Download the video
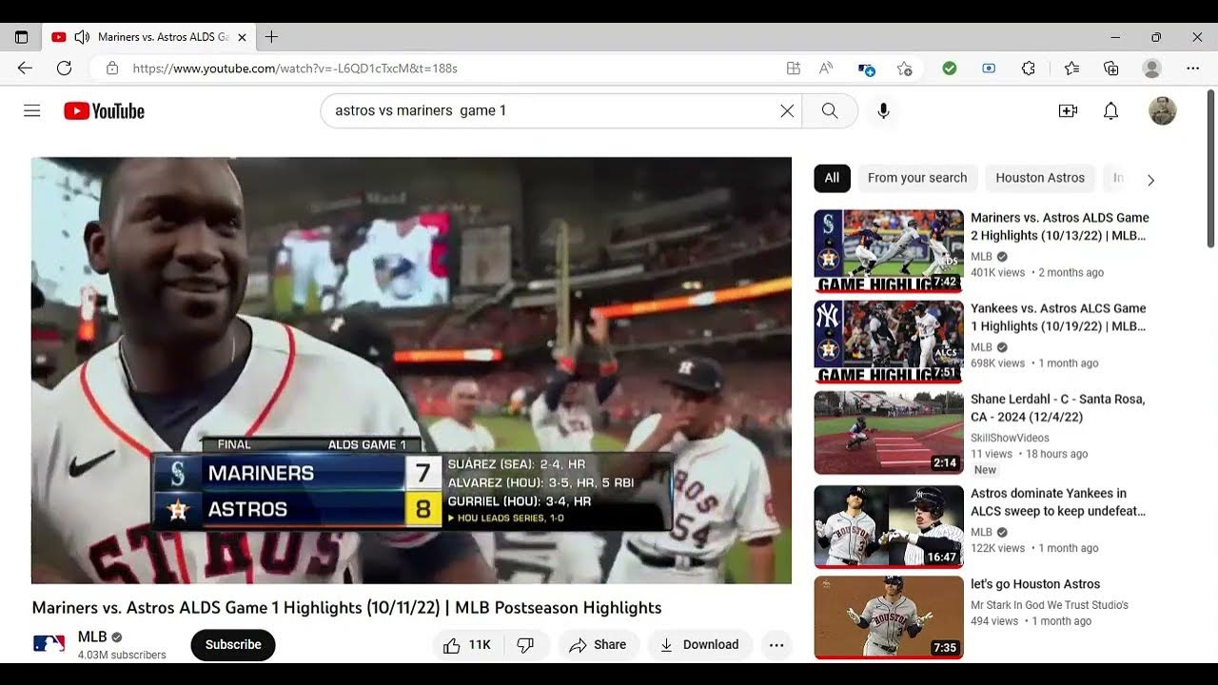The image size is (1218, 685). [699, 645]
